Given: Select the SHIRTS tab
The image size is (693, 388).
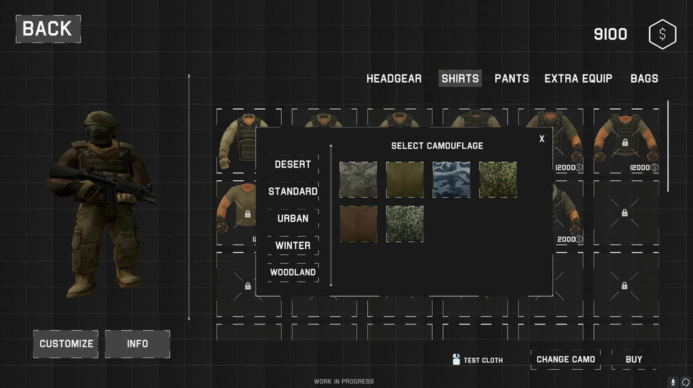Looking at the screenshot, I should coord(460,79).
